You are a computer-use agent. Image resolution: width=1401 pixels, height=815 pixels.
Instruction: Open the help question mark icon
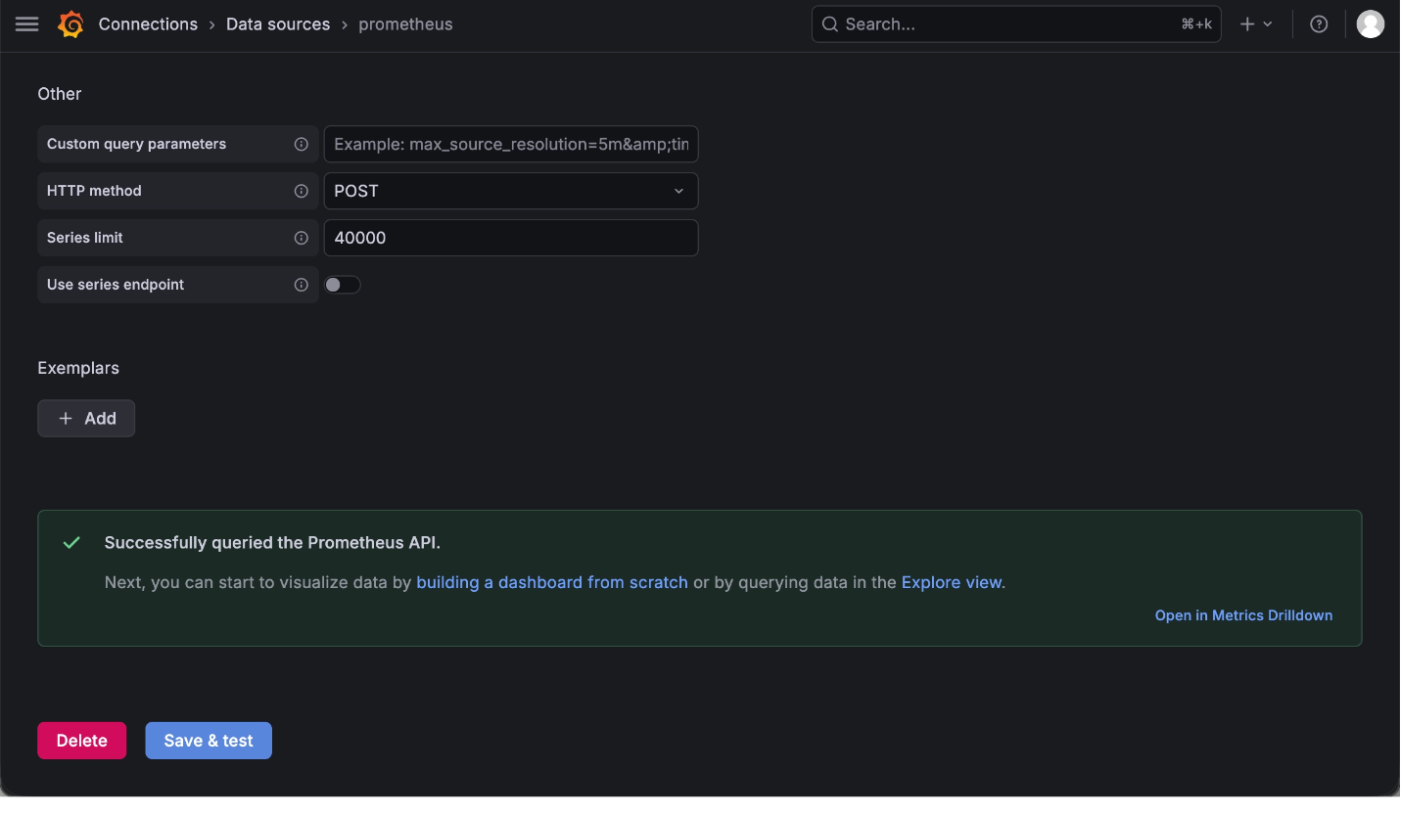click(1319, 24)
